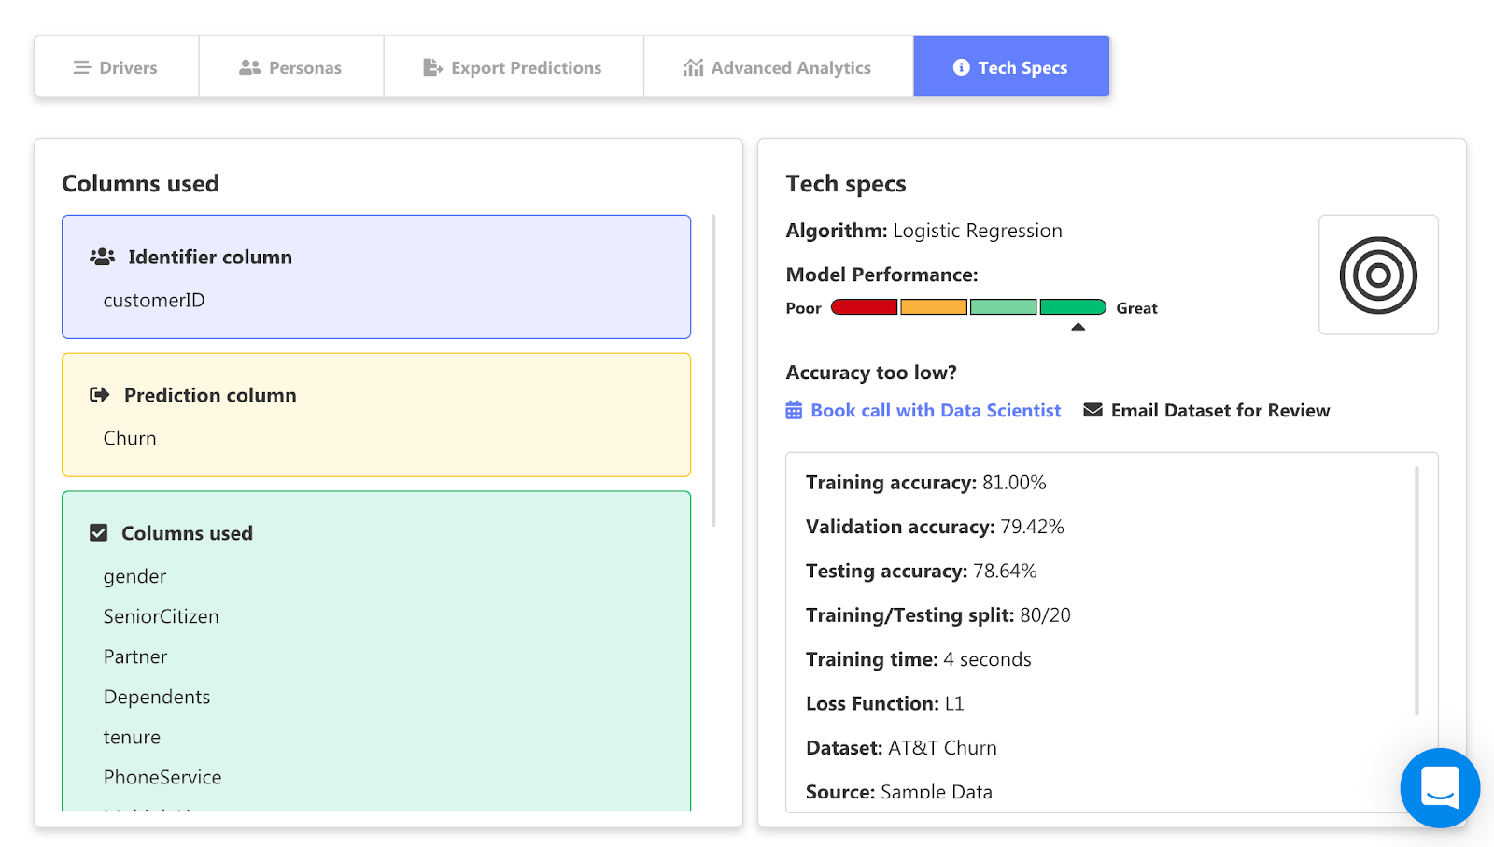Click Email Dataset for Review

(1219, 410)
